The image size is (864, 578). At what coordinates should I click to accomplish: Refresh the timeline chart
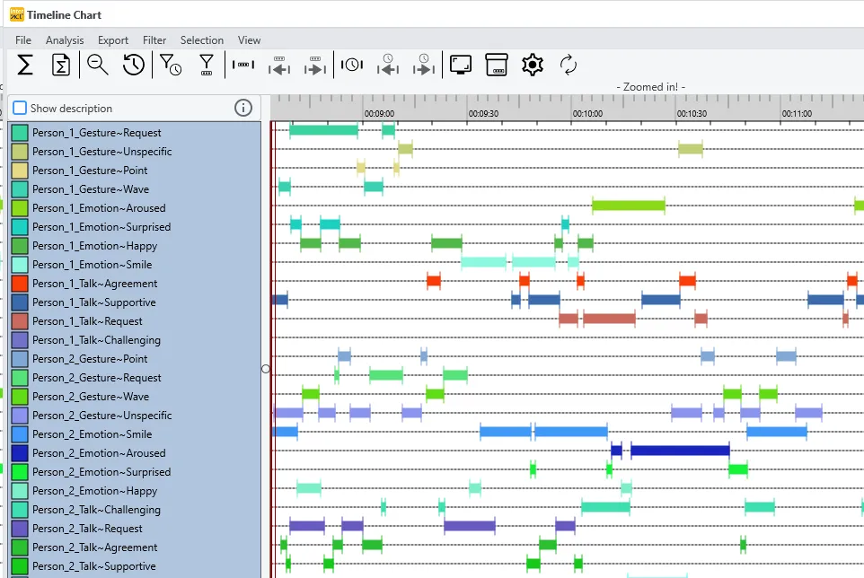(x=568, y=65)
